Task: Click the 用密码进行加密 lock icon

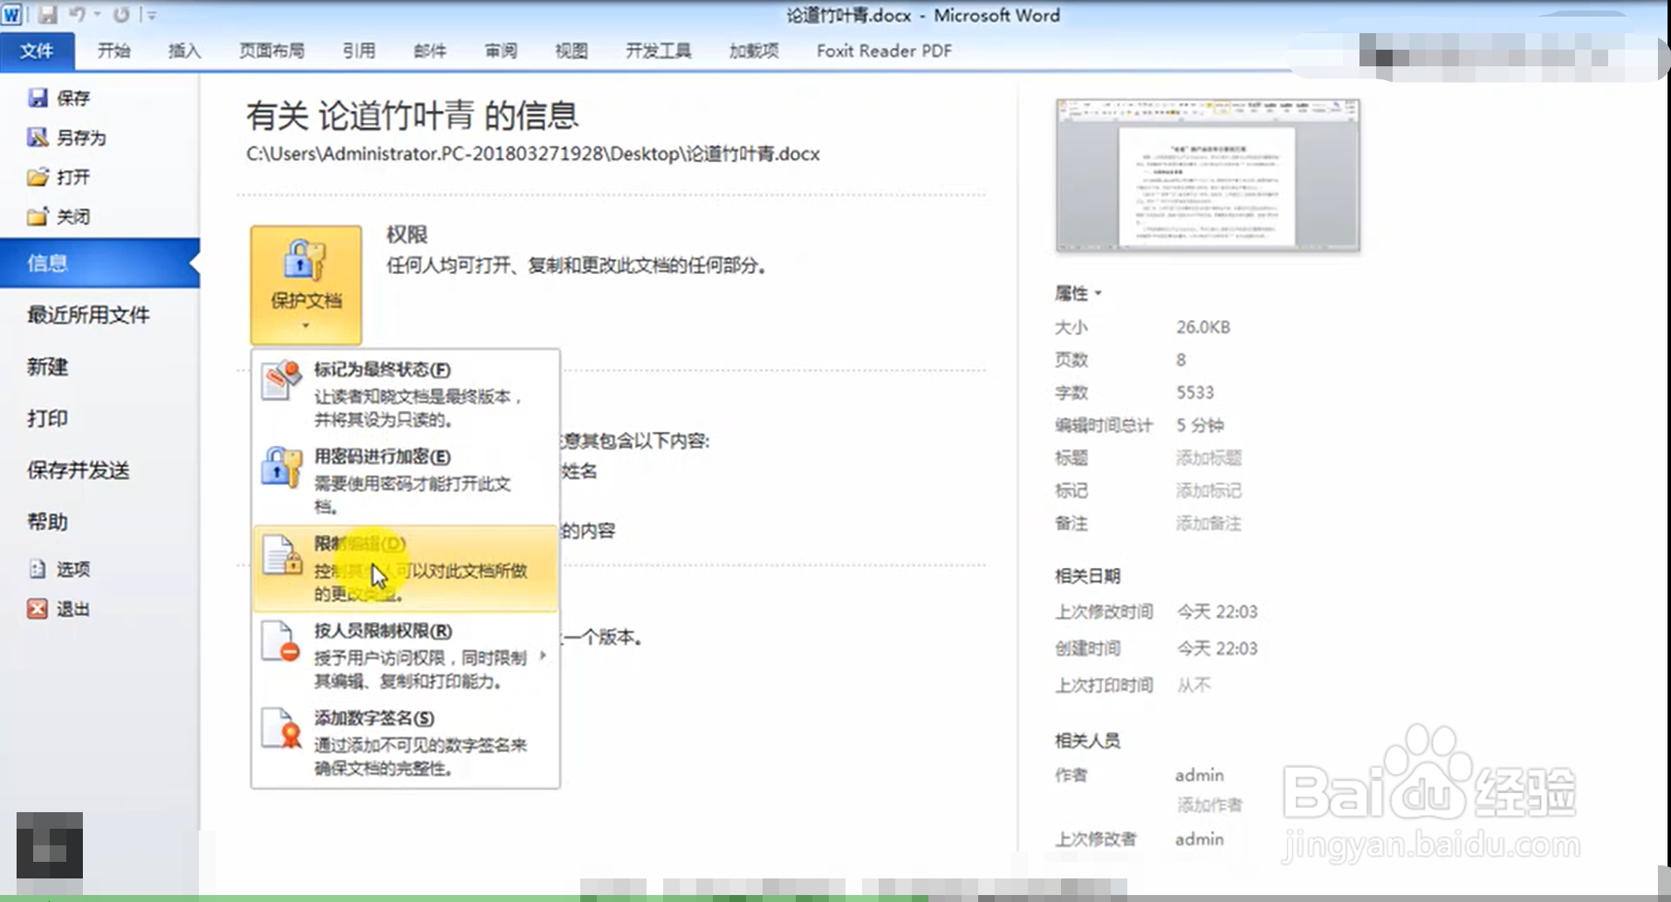Action: (281, 468)
